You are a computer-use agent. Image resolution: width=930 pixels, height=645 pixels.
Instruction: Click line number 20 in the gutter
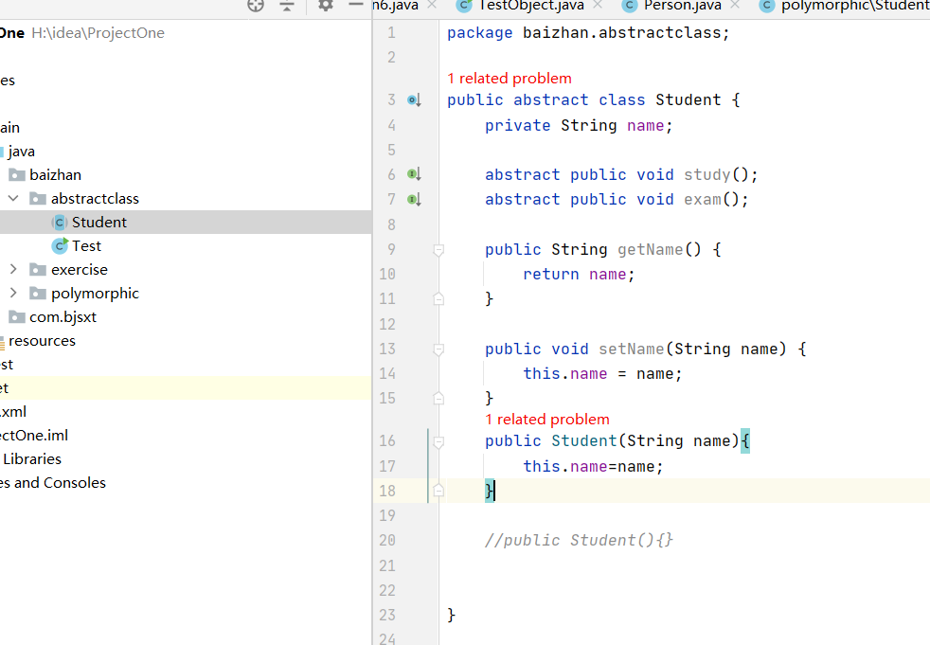(387, 540)
